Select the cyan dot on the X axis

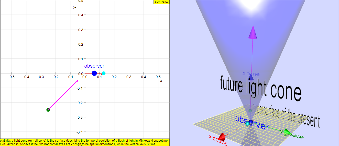tap(103, 73)
